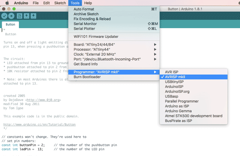
Task: Click the 'by Tom Igoe' comment line
Action: 13,108
